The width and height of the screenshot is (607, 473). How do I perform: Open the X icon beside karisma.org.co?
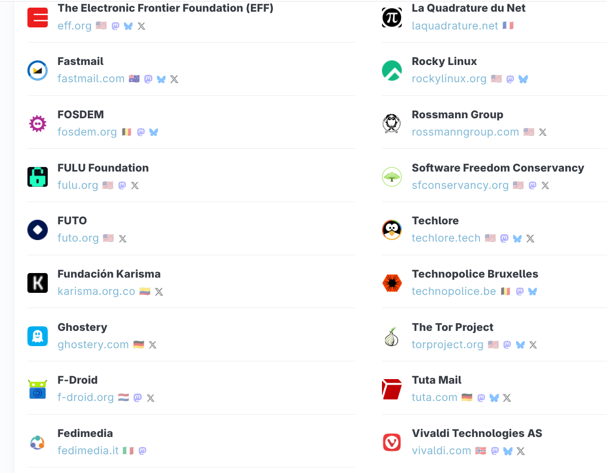coord(159,292)
